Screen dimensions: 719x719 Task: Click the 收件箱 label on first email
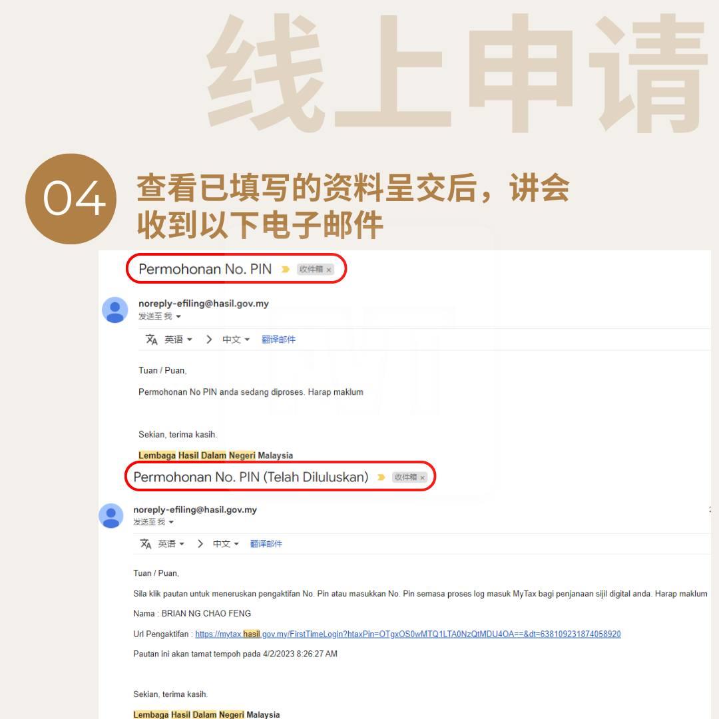point(312,269)
